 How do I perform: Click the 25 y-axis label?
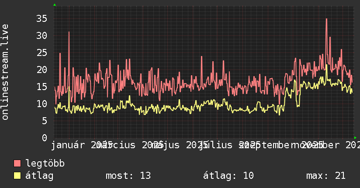pyautogui.click(x=42, y=52)
